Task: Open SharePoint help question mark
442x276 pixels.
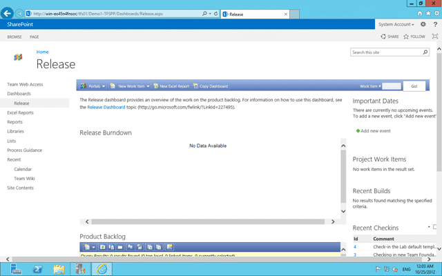Action: tap(435, 24)
